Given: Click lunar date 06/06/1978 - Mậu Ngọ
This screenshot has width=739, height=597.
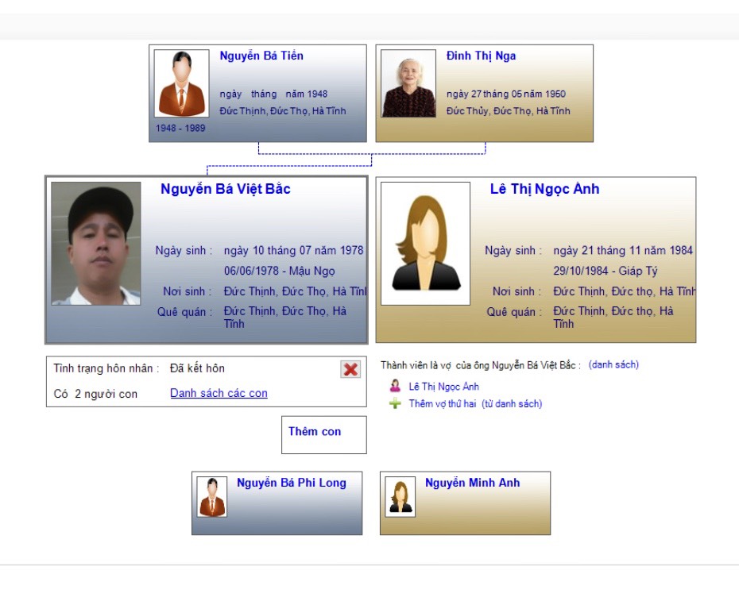Looking at the screenshot, I should pyautogui.click(x=280, y=272).
